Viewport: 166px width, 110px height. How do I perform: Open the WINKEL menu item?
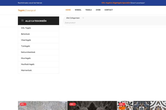coord(78,10)
